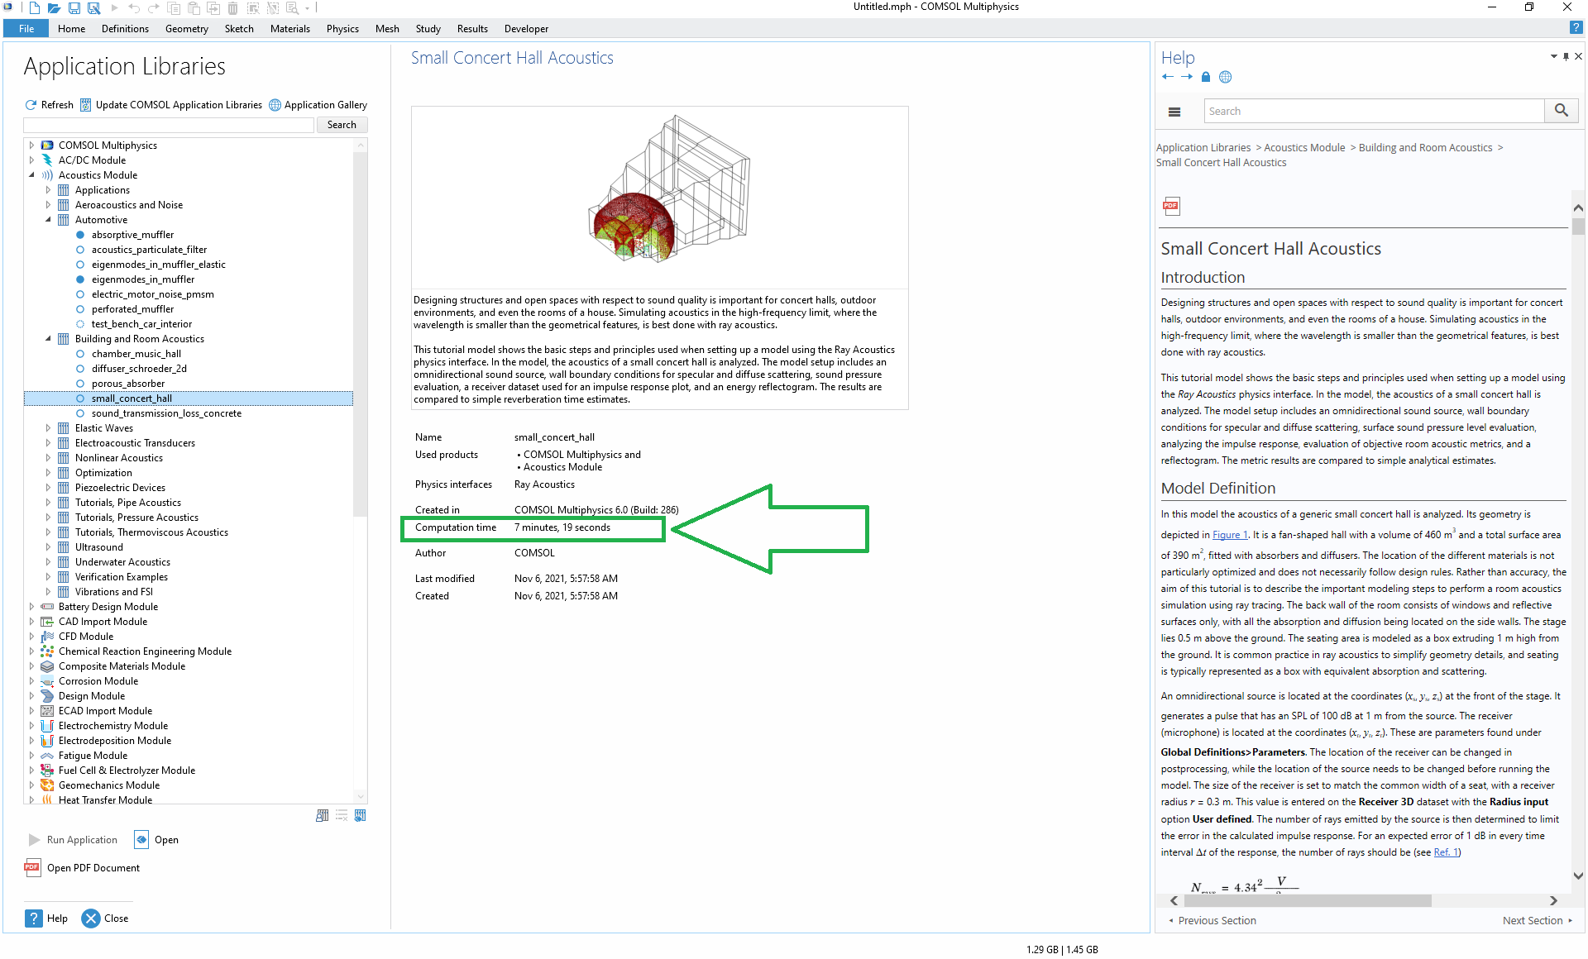Select the absorptive_muffler model bullet
The width and height of the screenshot is (1588, 959).
point(80,235)
